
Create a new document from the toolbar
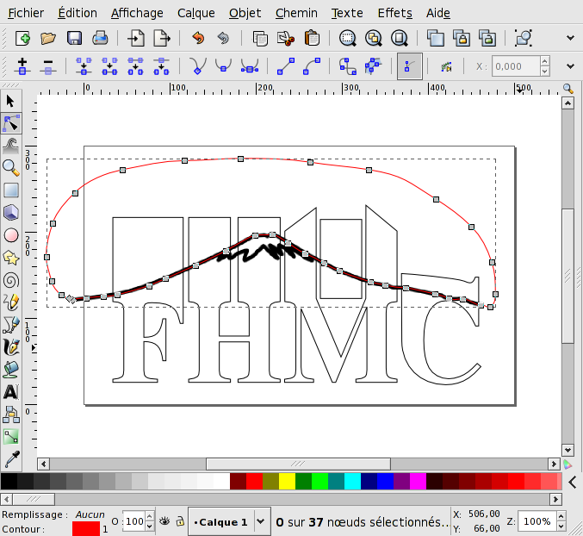[x=22, y=38]
